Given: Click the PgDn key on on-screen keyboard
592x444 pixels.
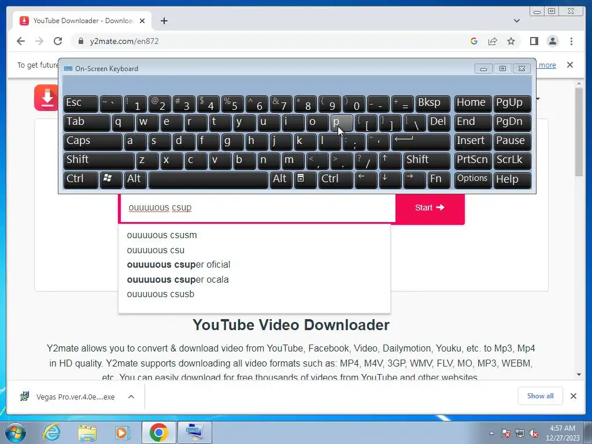Looking at the screenshot, I should 512,123.
